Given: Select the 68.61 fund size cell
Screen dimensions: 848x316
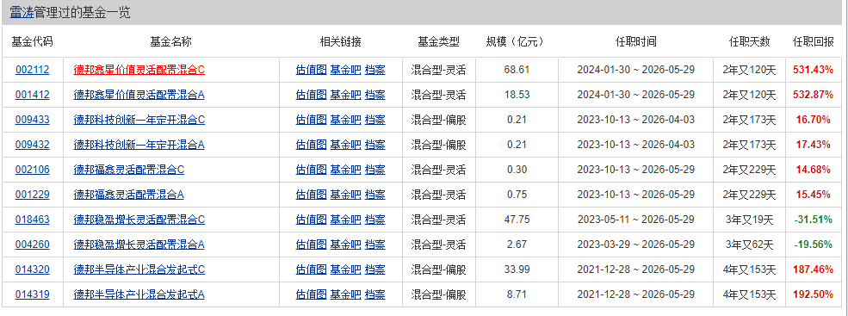Looking at the screenshot, I should click(517, 70).
